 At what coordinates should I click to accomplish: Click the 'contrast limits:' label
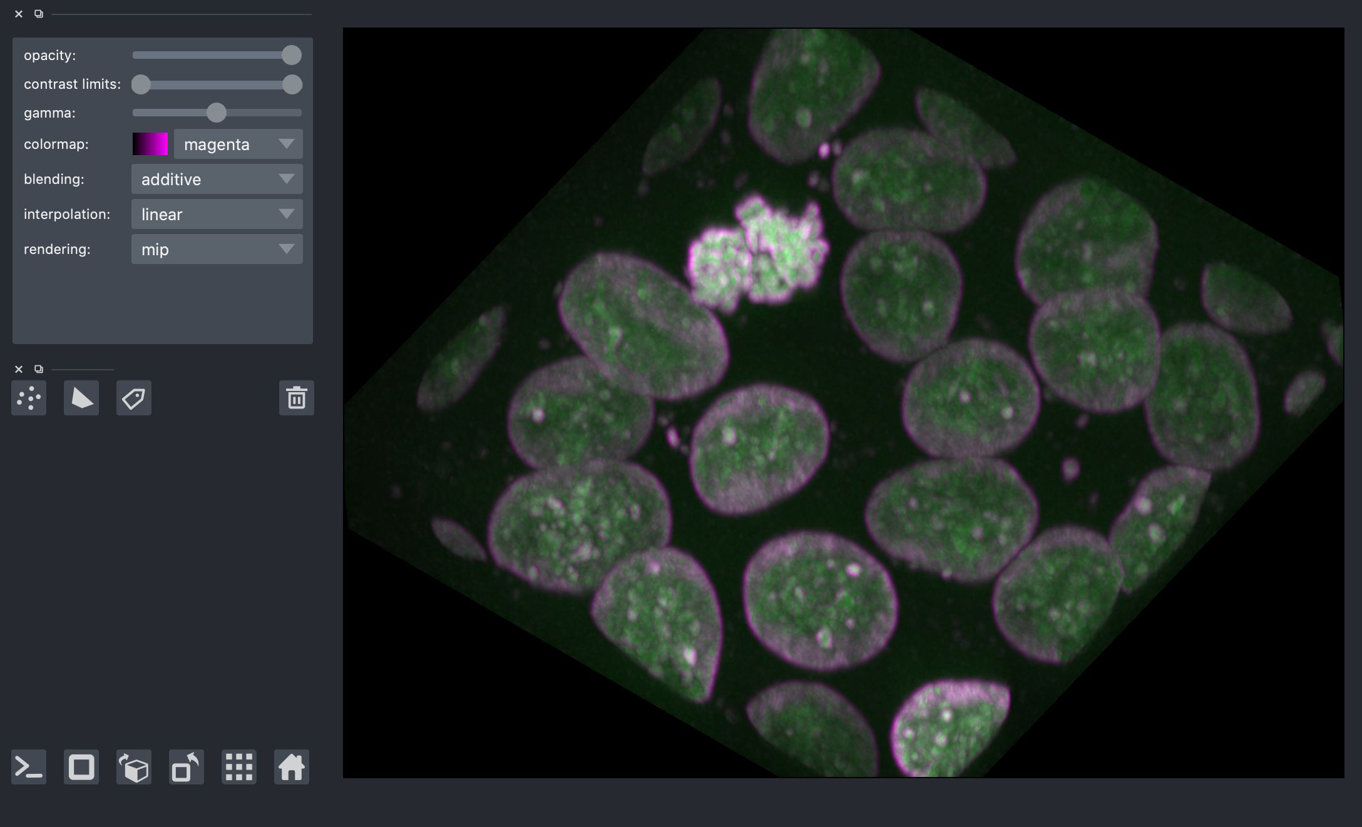(73, 84)
